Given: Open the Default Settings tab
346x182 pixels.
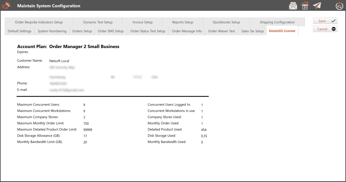Looking at the screenshot, I should [x=19, y=31].
